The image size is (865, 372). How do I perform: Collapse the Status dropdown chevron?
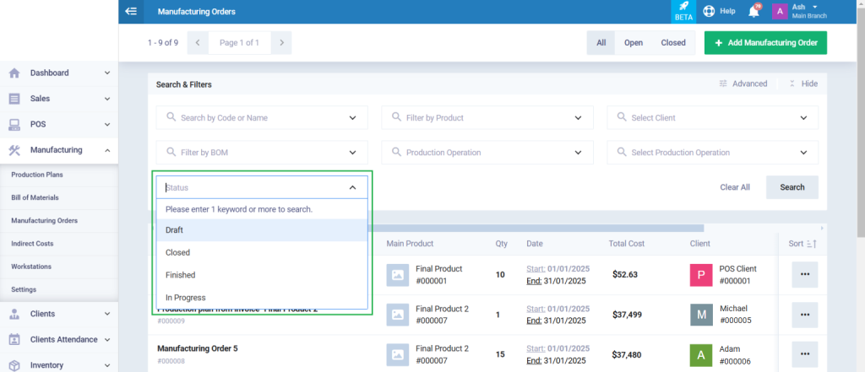click(x=352, y=187)
